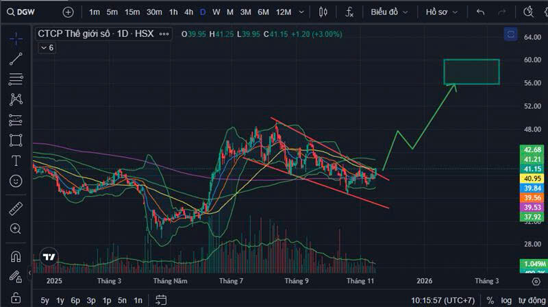The height and width of the screenshot is (307, 548).
Task: Select the ruler measure tool
Action: click(16, 209)
